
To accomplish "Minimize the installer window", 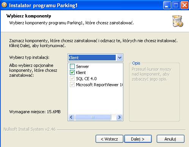I will [167, 5].
